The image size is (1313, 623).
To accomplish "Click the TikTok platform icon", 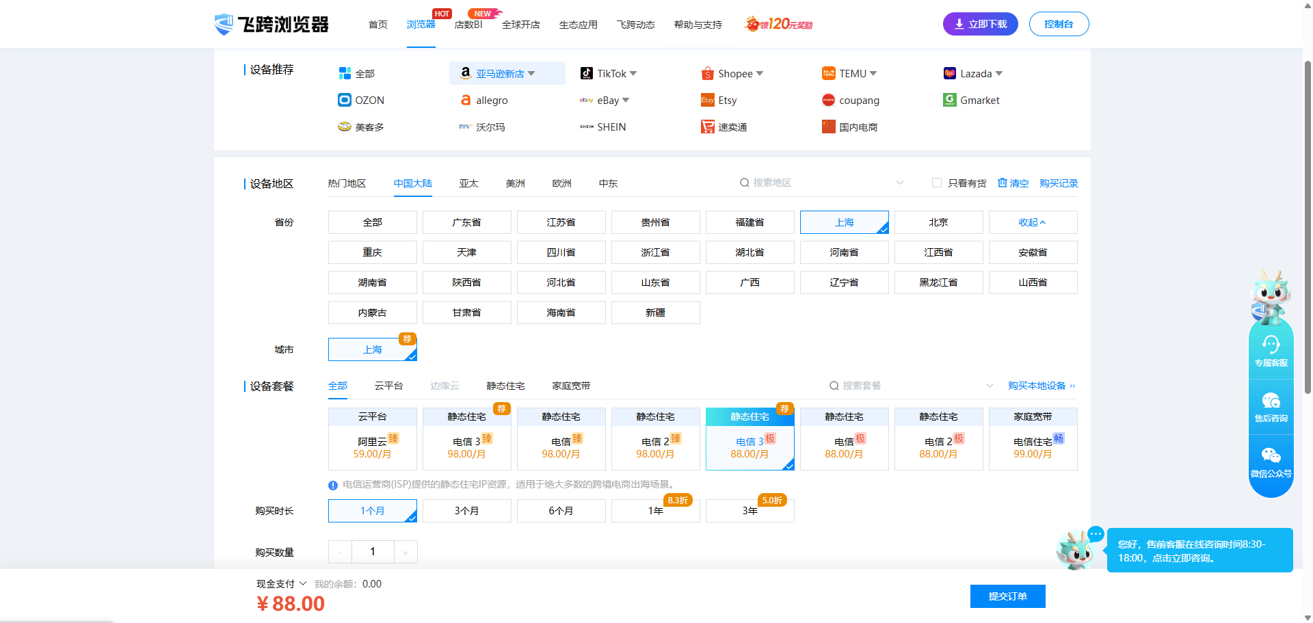I will point(586,73).
